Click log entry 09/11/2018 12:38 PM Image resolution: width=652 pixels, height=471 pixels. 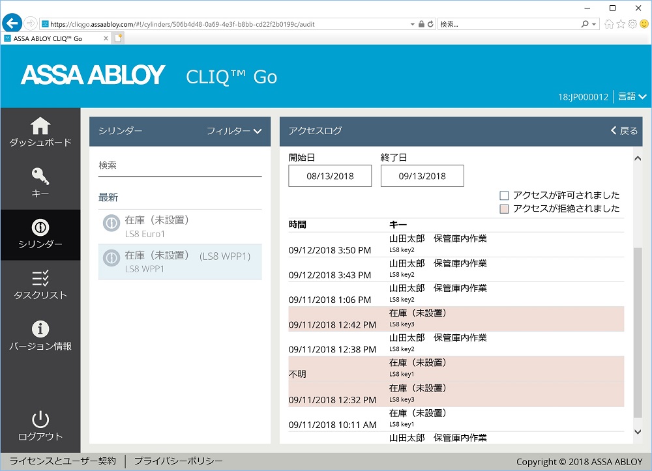[x=456, y=344]
